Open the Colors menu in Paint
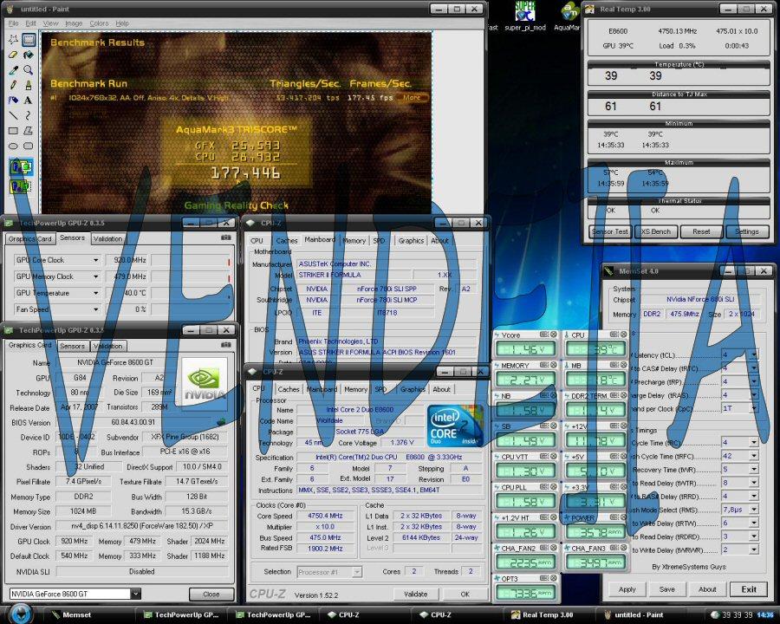Image resolution: width=780 pixels, height=624 pixels. (99, 23)
